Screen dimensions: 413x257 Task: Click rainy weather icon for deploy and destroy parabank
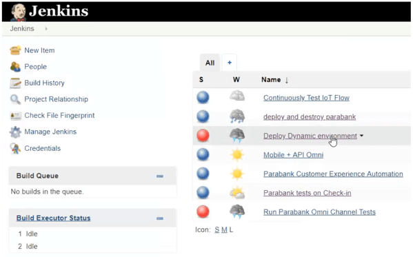(237, 116)
